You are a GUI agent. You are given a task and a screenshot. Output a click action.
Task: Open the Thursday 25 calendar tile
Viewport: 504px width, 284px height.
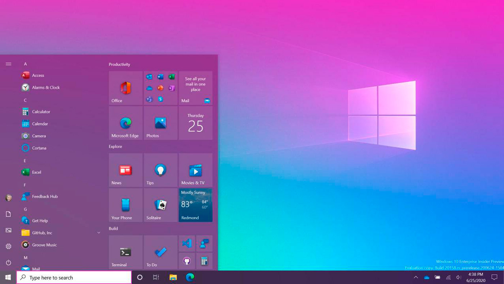click(x=195, y=123)
